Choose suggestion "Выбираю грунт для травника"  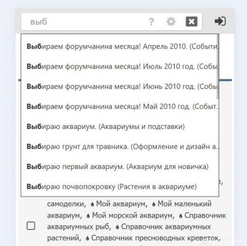120,147
